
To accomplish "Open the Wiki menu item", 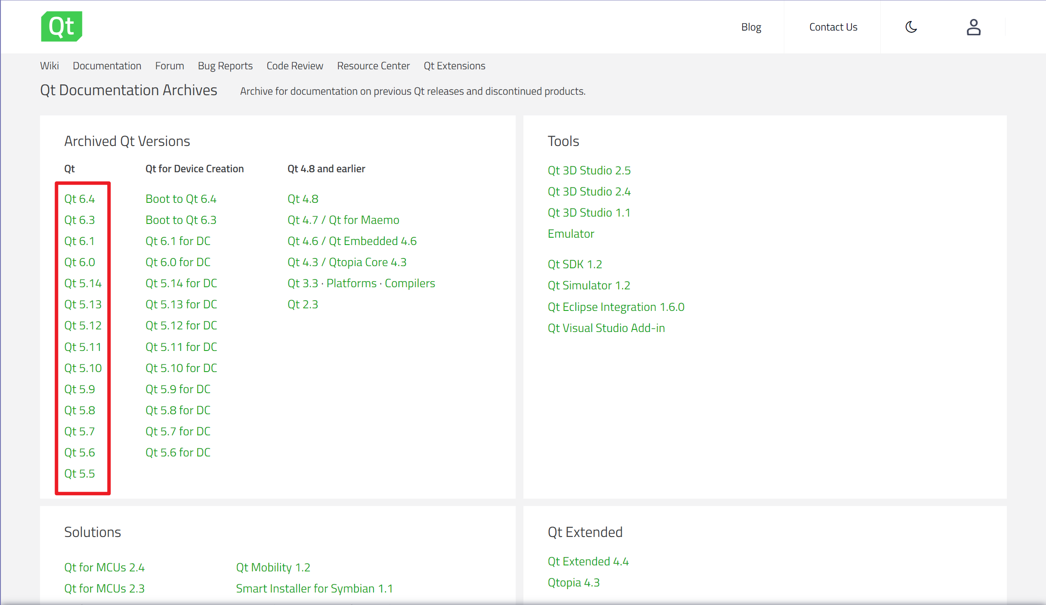I will tap(49, 65).
